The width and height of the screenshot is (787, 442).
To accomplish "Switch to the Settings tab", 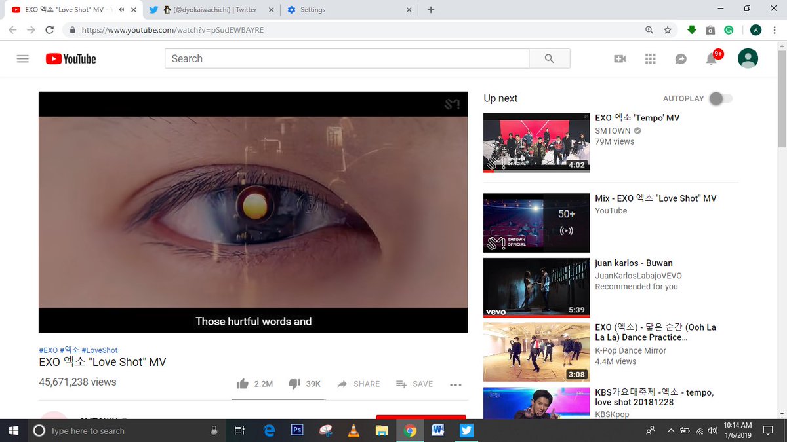I will click(x=349, y=10).
